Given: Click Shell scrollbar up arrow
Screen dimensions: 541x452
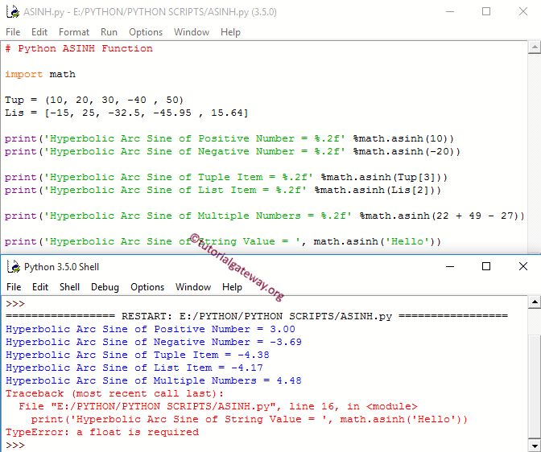Looking at the screenshot, I should (x=534, y=302).
